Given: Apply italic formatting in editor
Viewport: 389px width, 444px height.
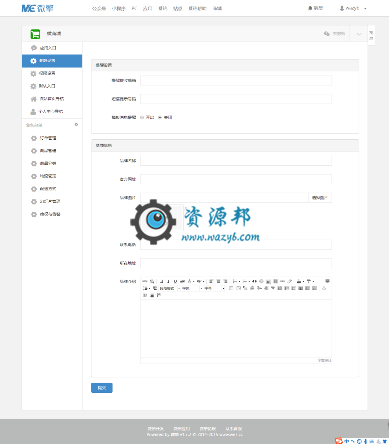Looking at the screenshot, I should tap(168, 281).
